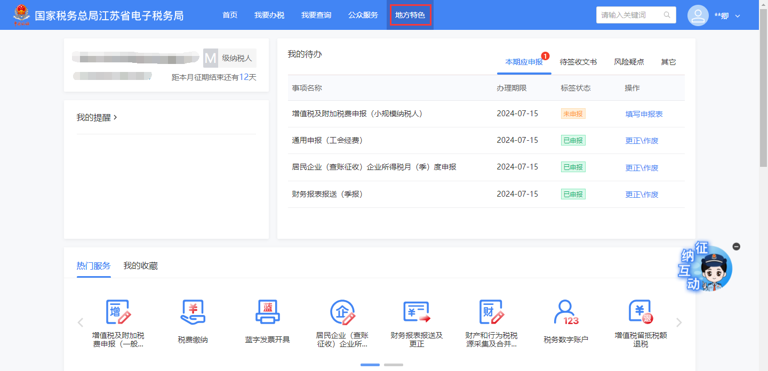Launch the 蓝字发票开具 printer icon

click(x=267, y=312)
